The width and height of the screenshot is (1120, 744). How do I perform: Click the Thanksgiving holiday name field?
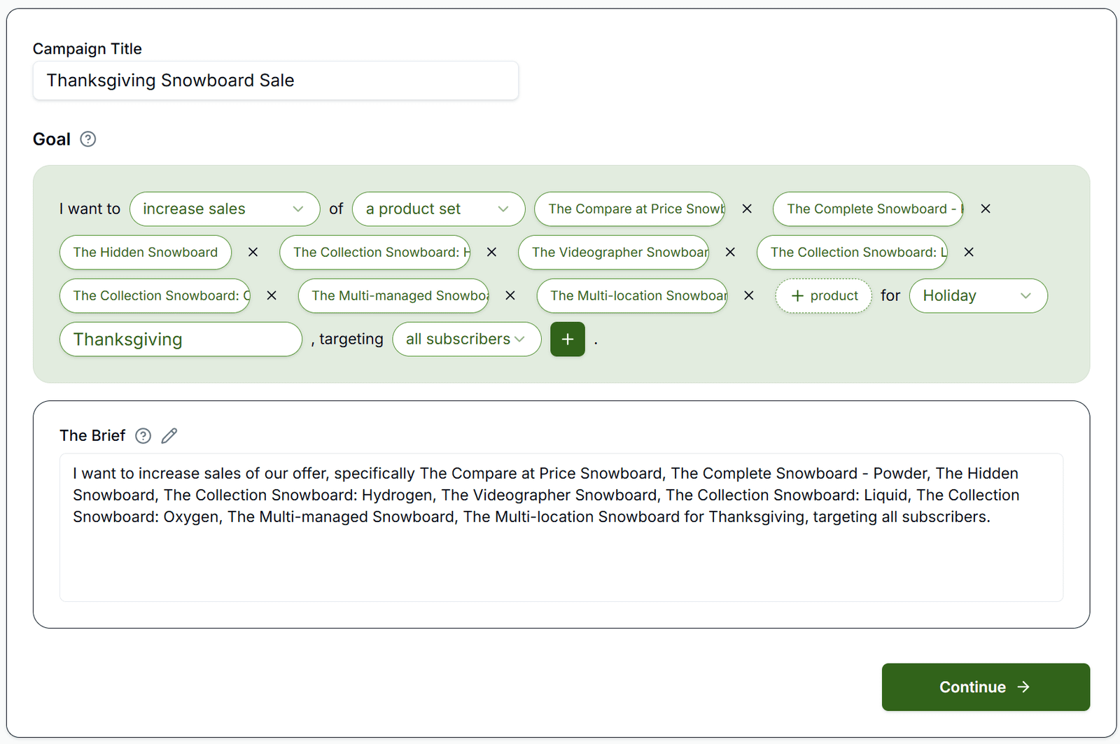(181, 339)
